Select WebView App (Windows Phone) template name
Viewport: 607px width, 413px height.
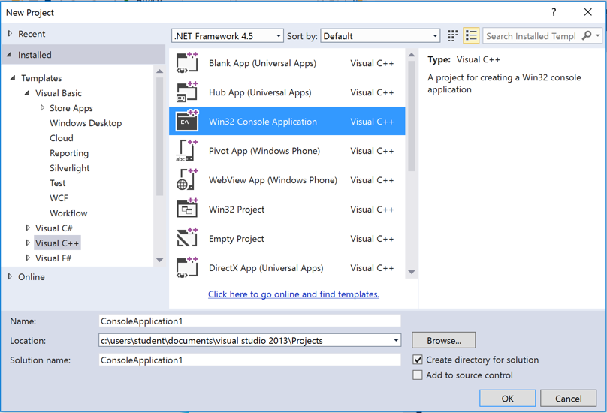[x=273, y=180]
